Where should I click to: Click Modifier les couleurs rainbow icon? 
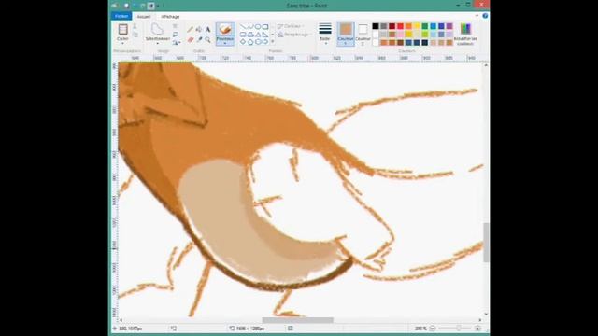point(465,29)
